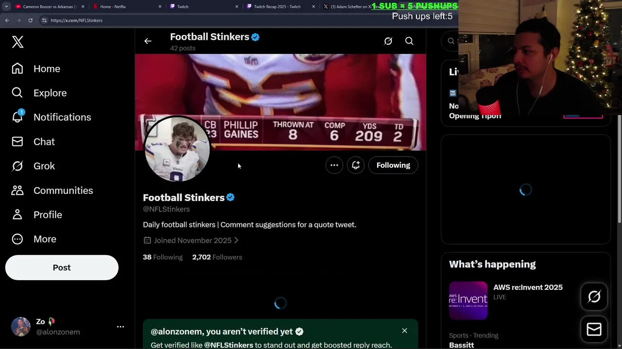Click the Notifications bell icon
622x349 pixels.
click(17, 117)
